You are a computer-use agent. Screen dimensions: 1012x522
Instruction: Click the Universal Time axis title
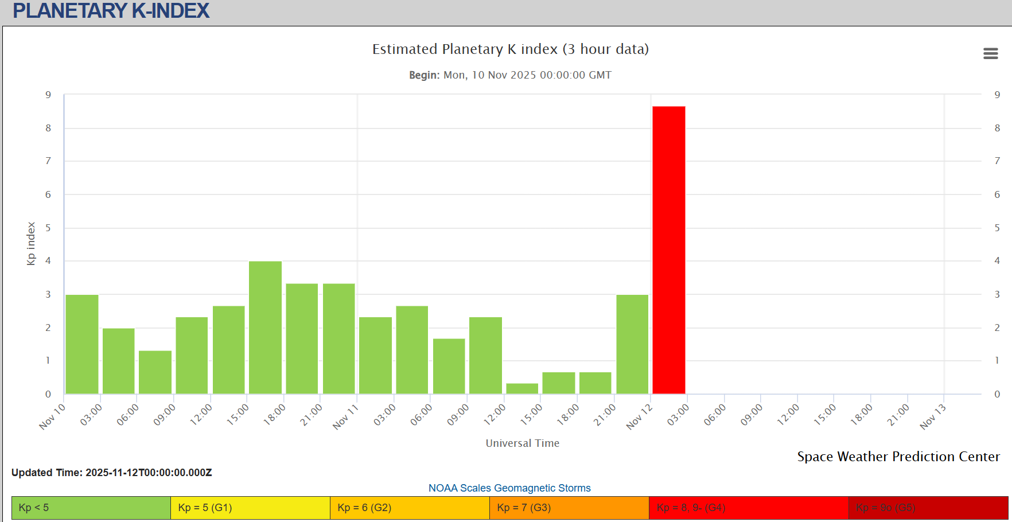pyautogui.click(x=522, y=443)
